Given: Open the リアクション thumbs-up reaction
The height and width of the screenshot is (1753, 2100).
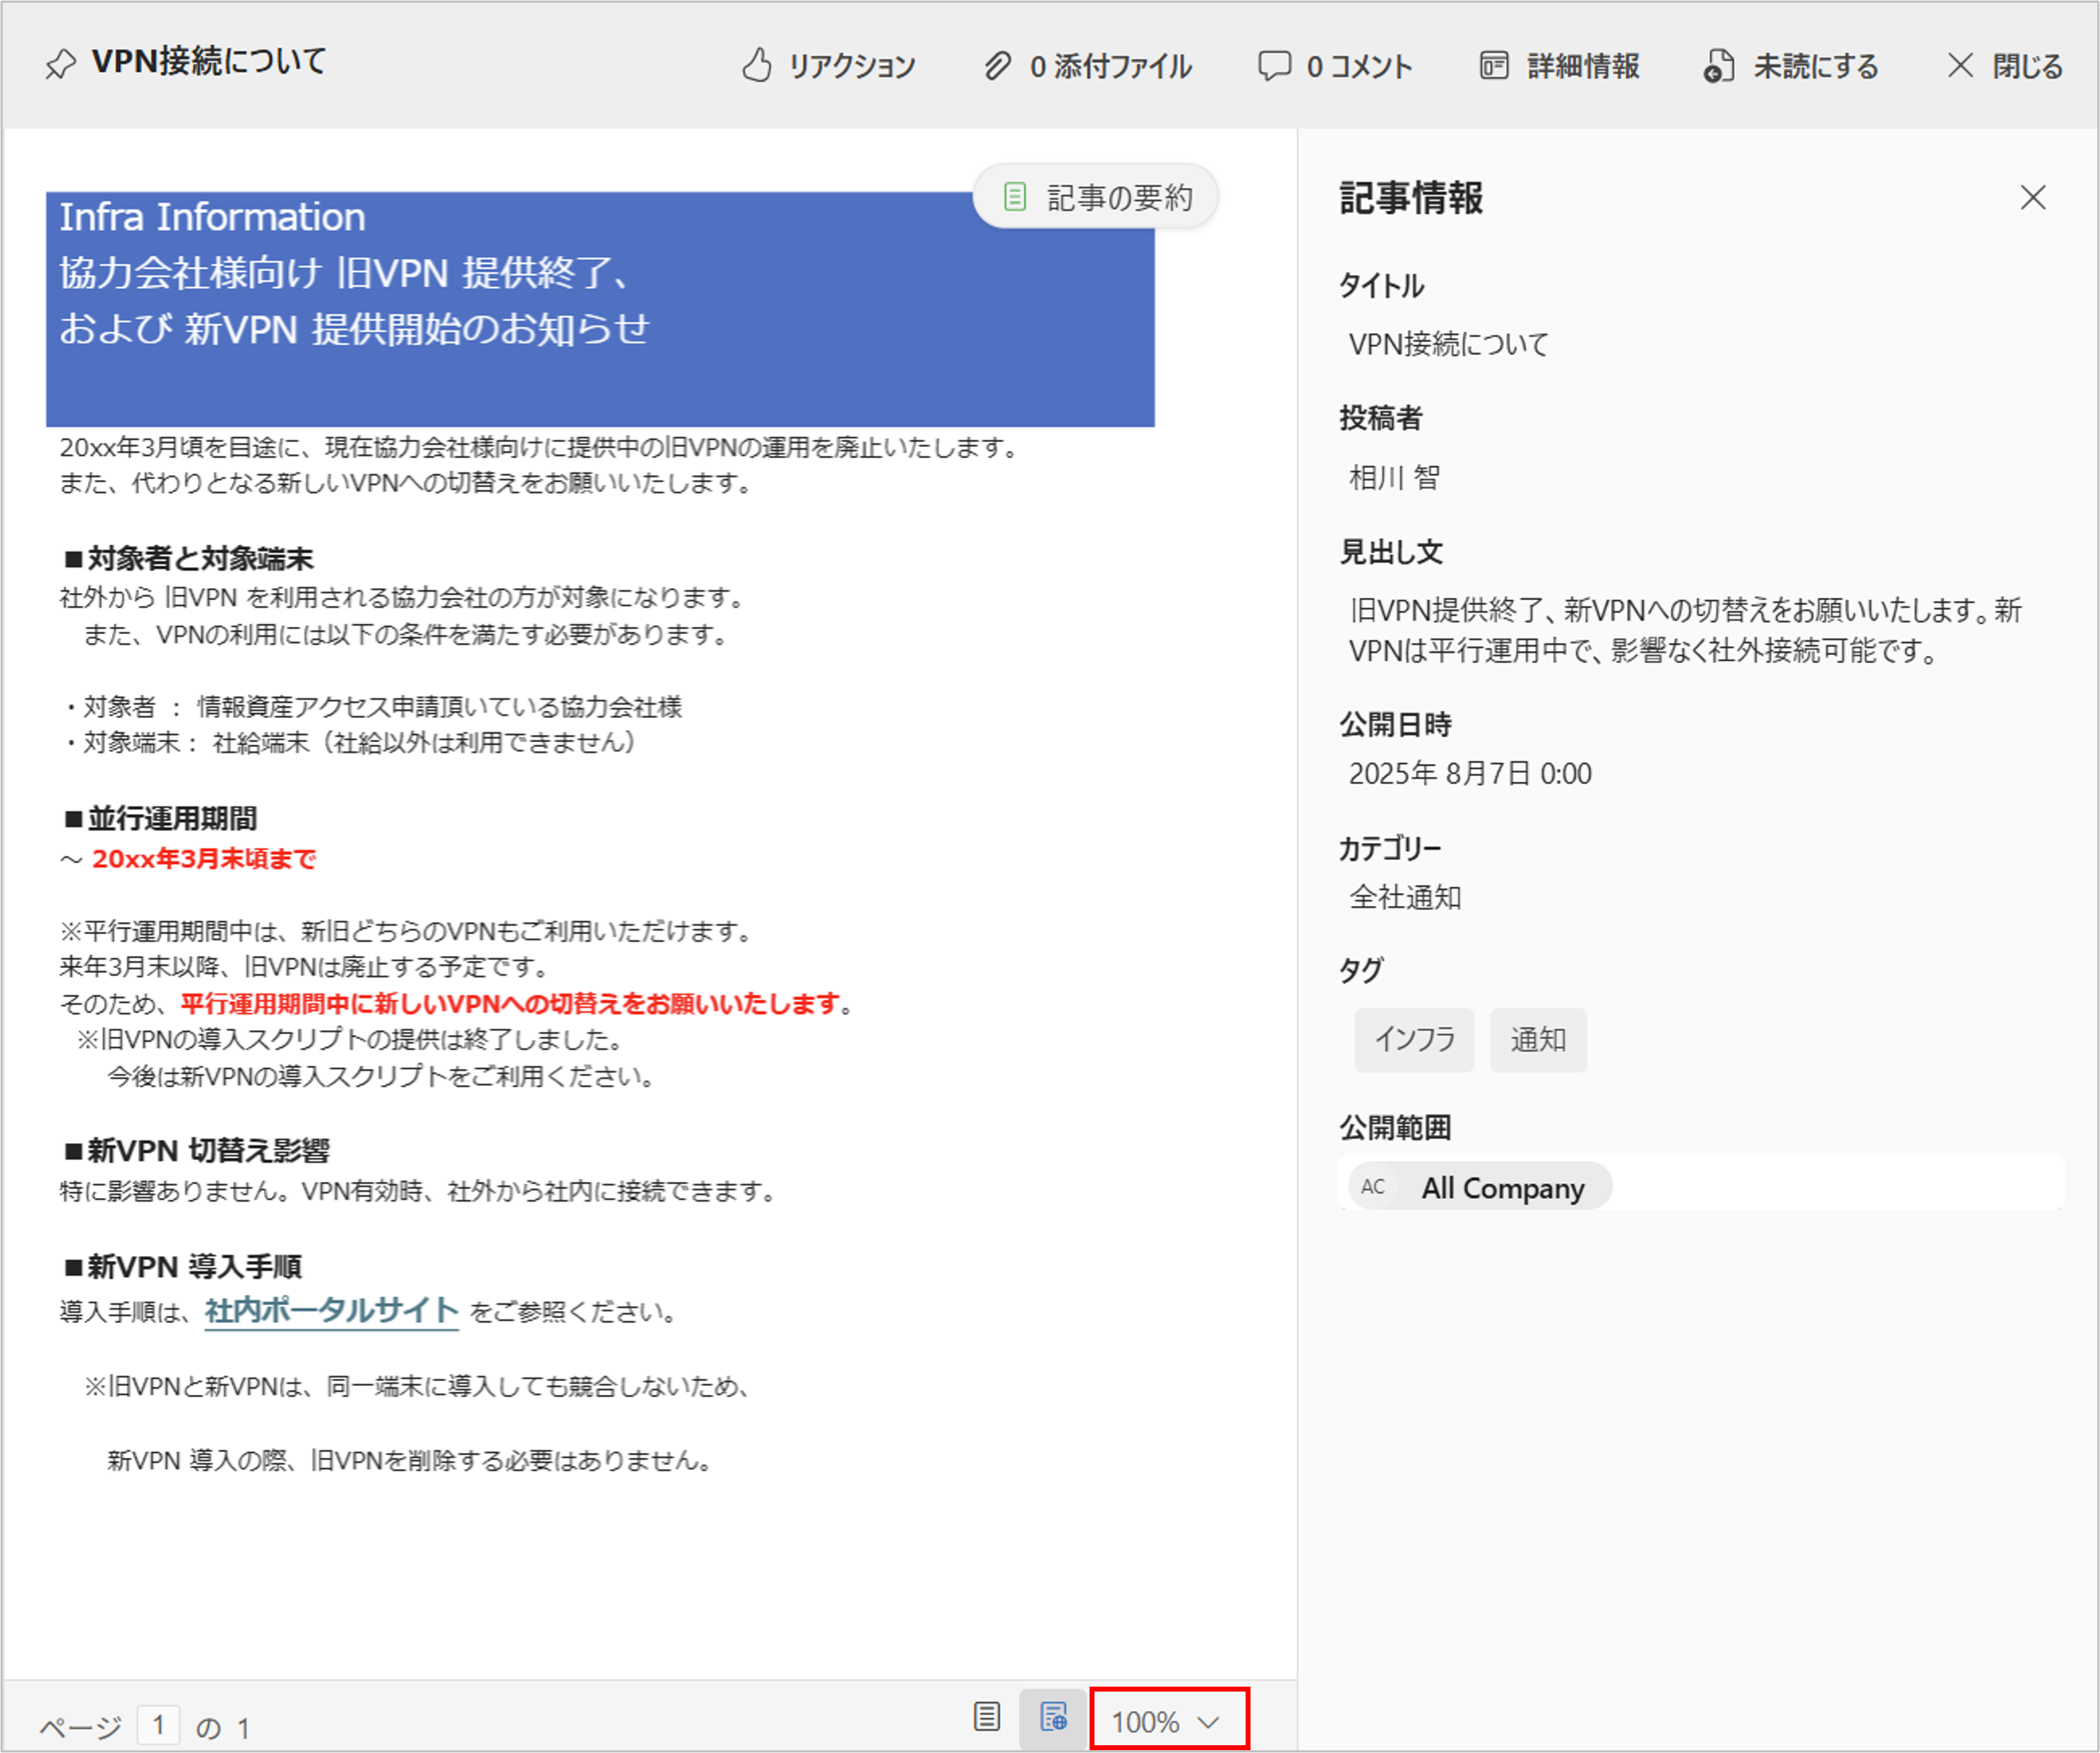Looking at the screenshot, I should pyautogui.click(x=828, y=66).
